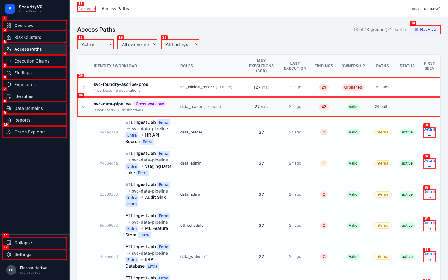This screenshot has height=280, width=448.
Task: Open the Active status filter dropdown
Action: (x=96, y=44)
